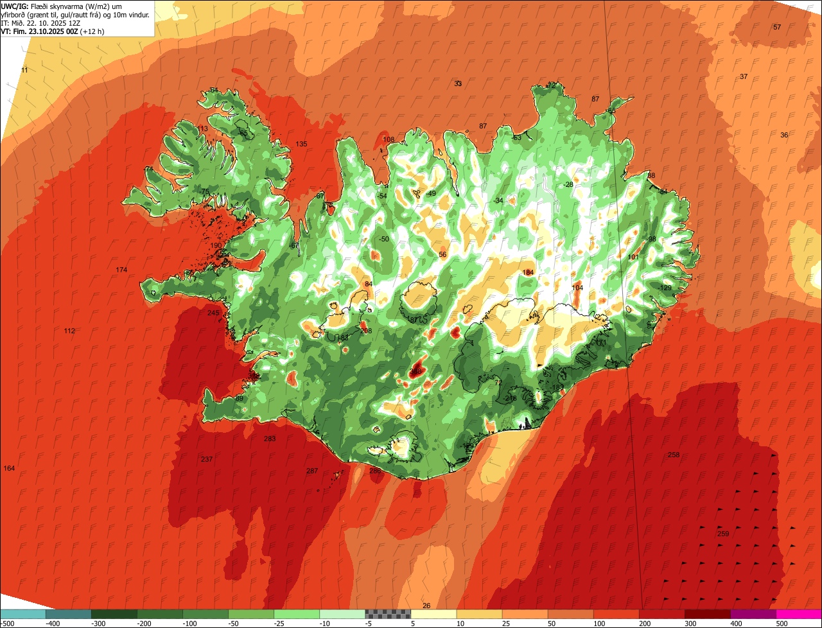Screen dimensions: 822x628
Task: Click the maroon legend swatch between 300 and 400
Action: tap(708, 615)
